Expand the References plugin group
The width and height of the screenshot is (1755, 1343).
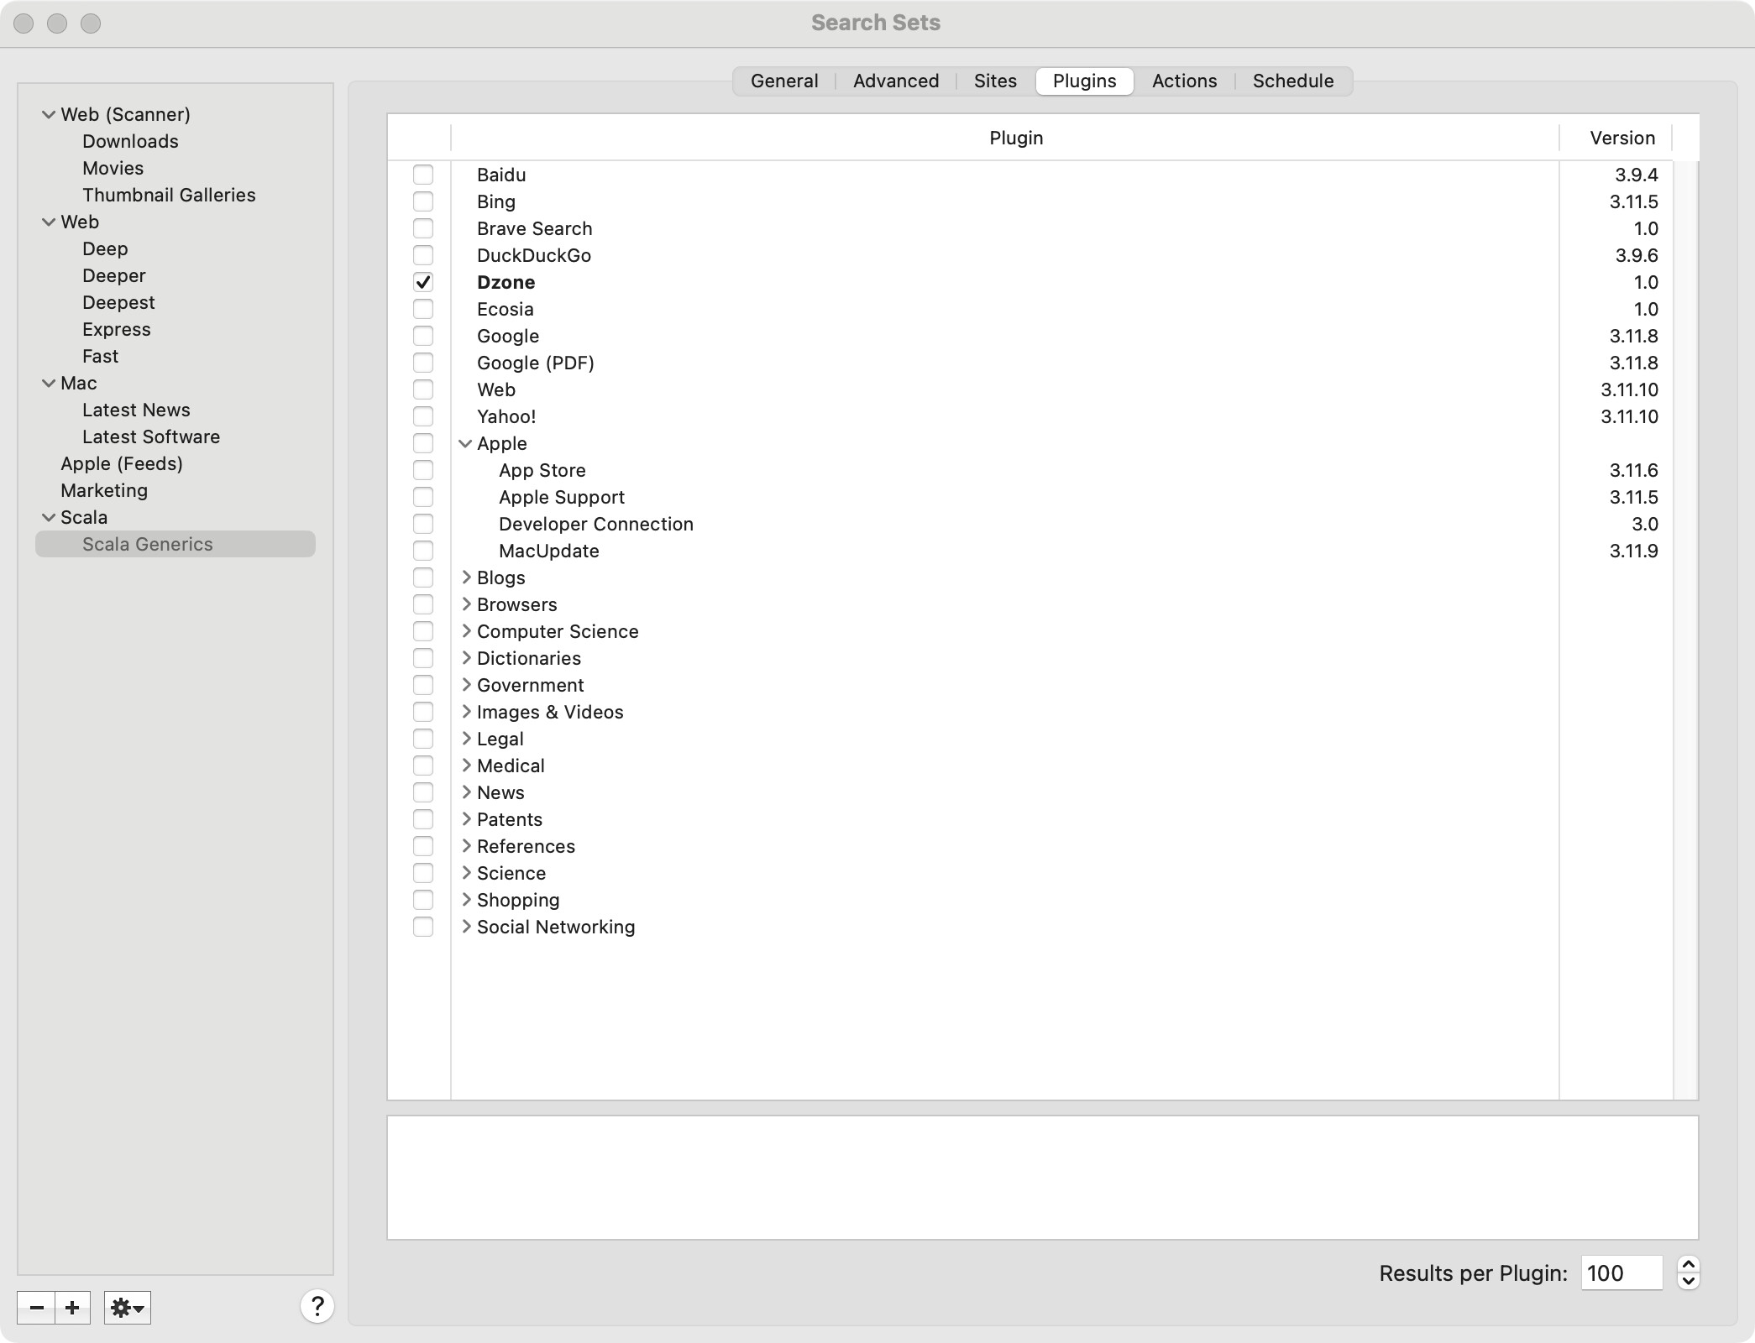(466, 846)
